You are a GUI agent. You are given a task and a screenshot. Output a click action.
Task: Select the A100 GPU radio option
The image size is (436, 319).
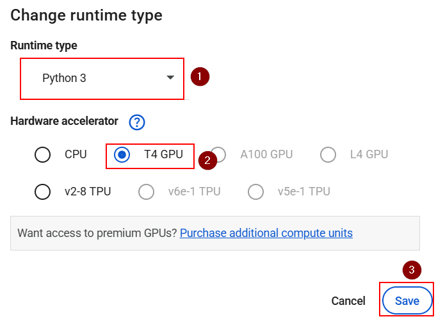[218, 154]
